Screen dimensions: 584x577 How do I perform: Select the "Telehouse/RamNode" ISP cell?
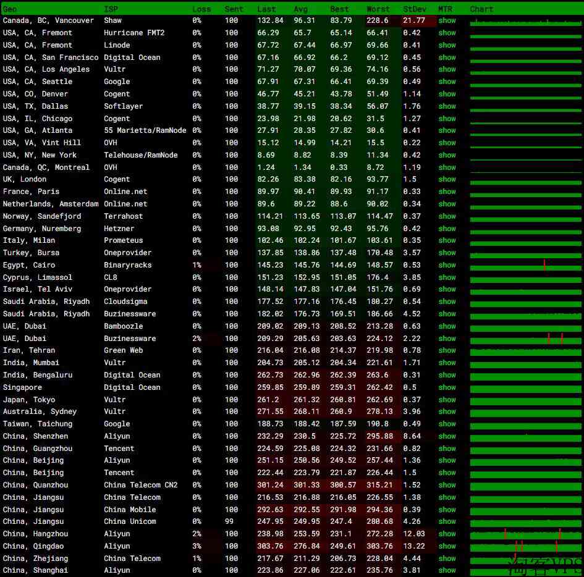point(141,155)
